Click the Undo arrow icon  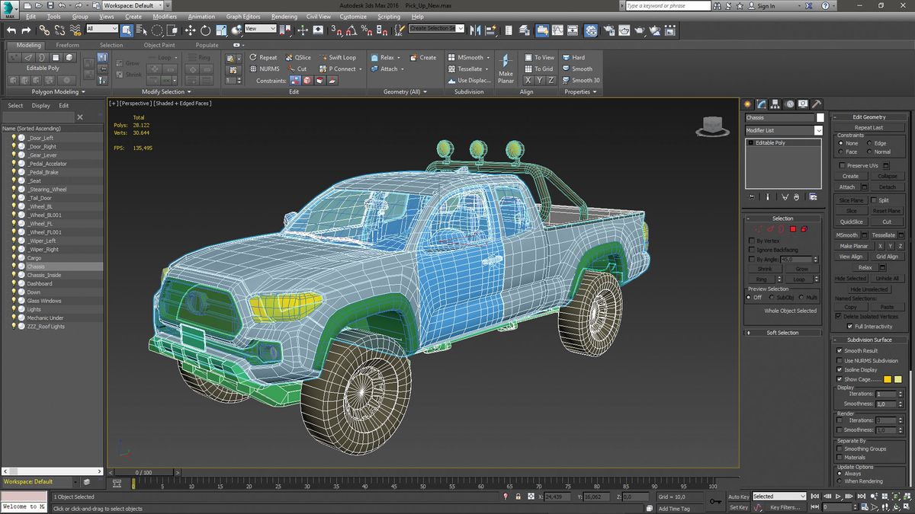tap(11, 30)
